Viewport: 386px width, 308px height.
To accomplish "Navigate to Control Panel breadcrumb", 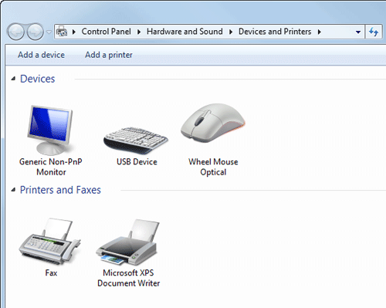I will coord(107,32).
